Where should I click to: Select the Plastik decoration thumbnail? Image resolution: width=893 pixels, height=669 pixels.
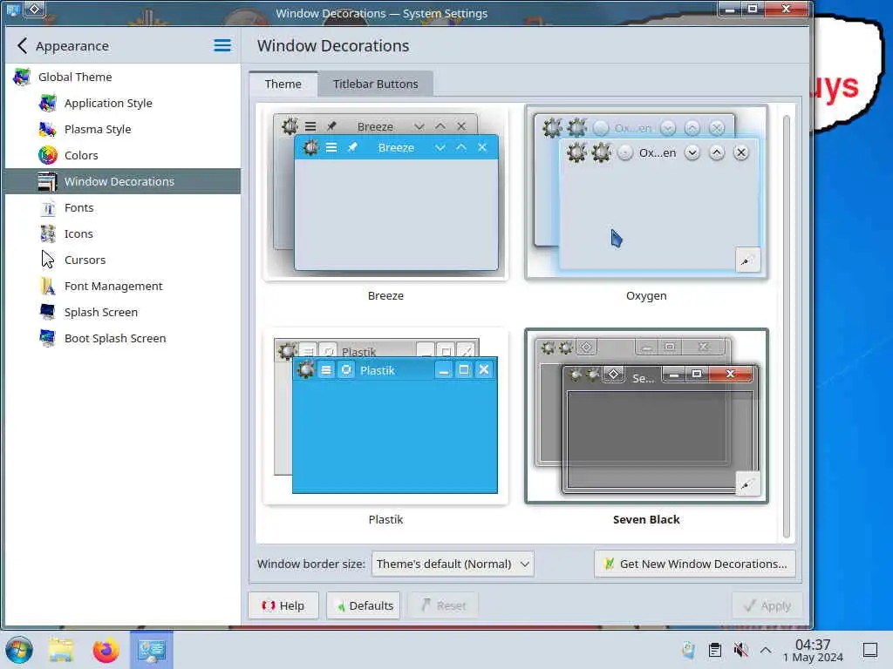pyautogui.click(x=385, y=416)
